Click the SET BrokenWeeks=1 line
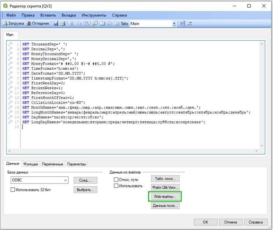This screenshot has height=230, width=273. click(x=42, y=88)
